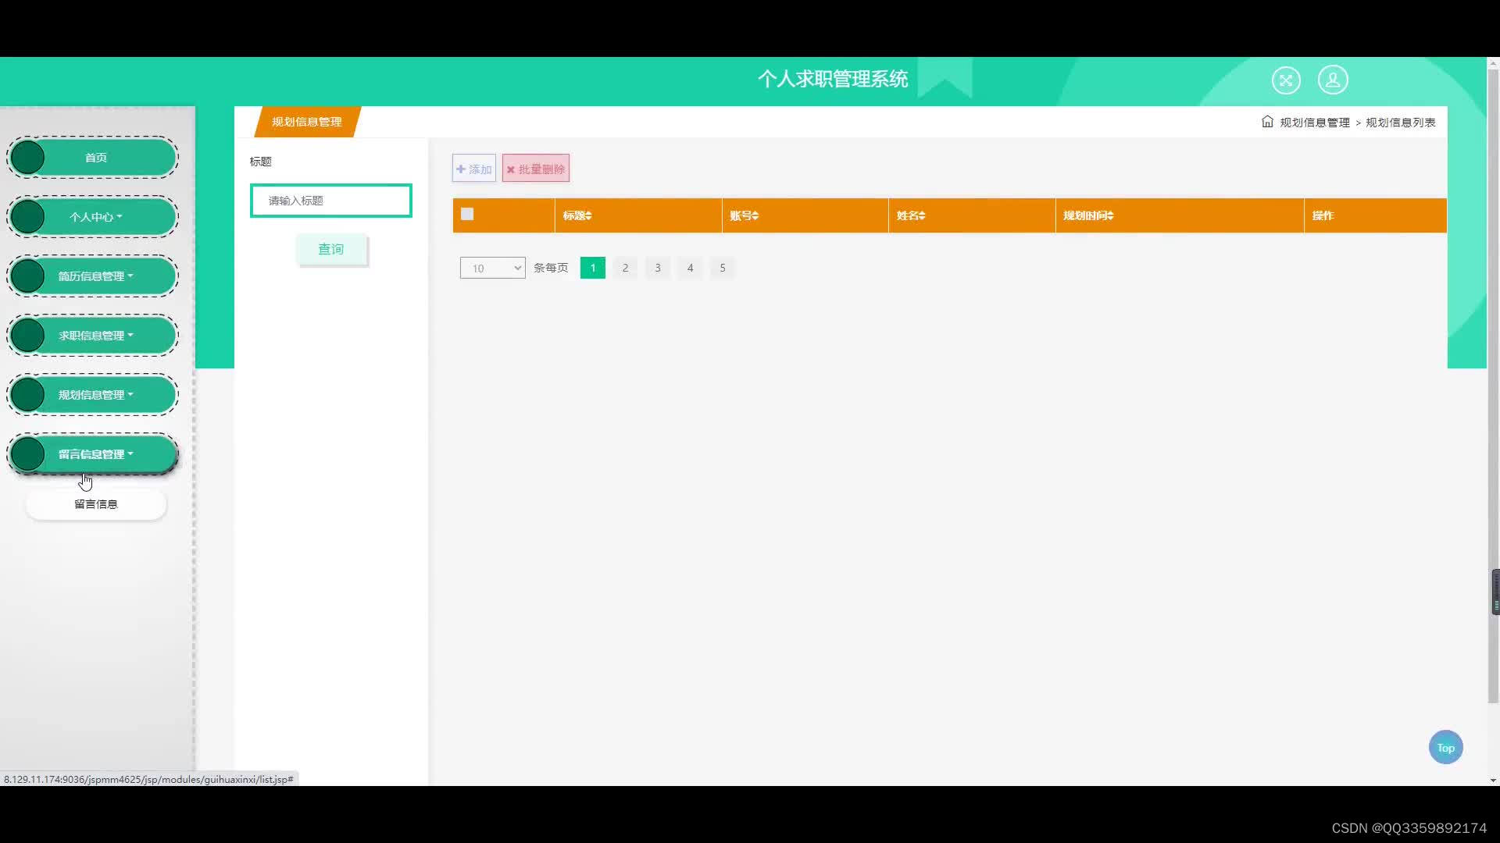1500x843 pixels.
Task: Go to page 3 in pagination
Action: [658, 268]
